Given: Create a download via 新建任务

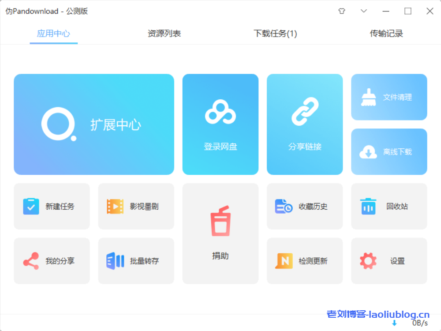Looking at the screenshot, I should click(x=52, y=206).
